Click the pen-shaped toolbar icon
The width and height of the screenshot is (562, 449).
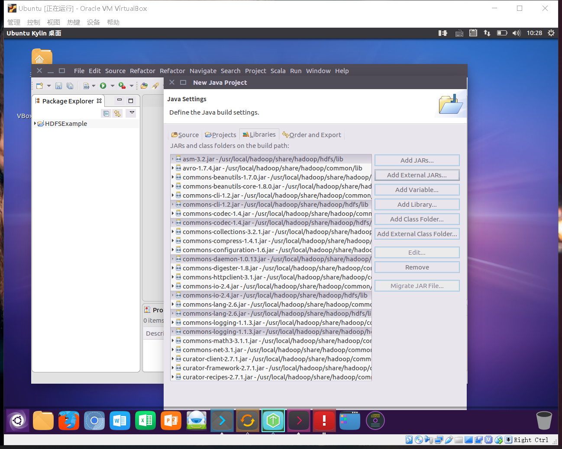point(155,86)
